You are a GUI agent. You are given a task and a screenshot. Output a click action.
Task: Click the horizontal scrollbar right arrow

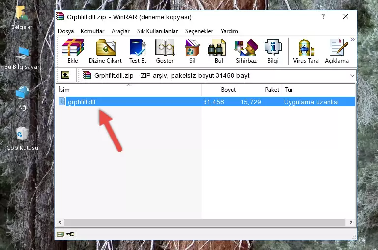pyautogui.click(x=351, y=222)
